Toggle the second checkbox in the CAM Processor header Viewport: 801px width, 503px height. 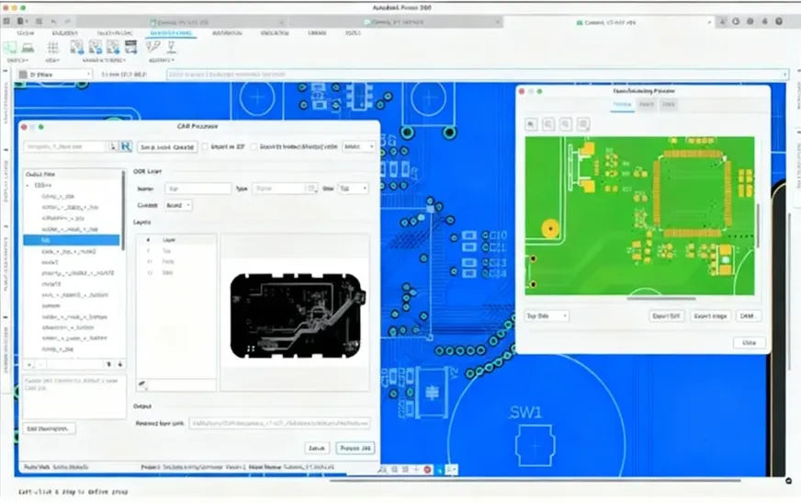tap(254, 146)
